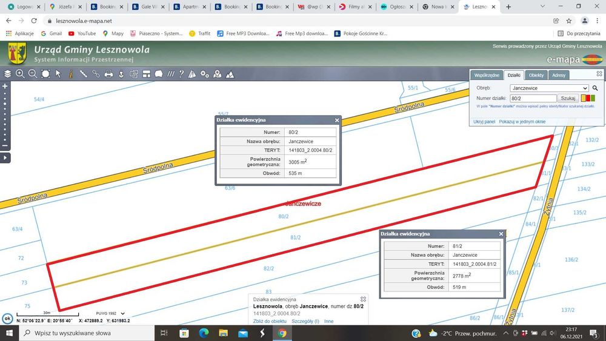Expand the left side panel arrow
Image resolution: width=606 pixels, height=341 pixels.
(x=5, y=157)
